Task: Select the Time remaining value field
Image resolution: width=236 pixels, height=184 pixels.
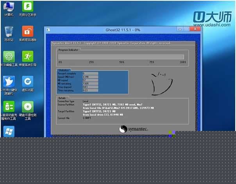Action: [x=91, y=90]
